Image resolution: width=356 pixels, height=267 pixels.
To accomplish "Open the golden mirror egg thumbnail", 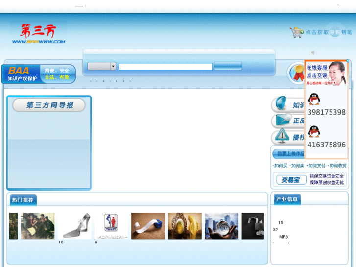I will click(x=185, y=226).
